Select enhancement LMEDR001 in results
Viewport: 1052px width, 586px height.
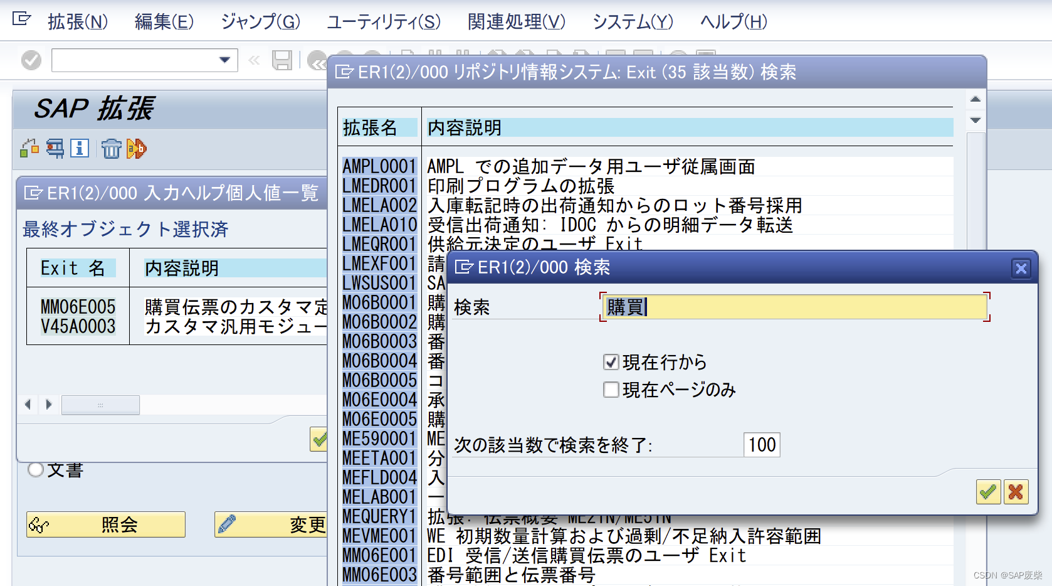click(x=379, y=186)
